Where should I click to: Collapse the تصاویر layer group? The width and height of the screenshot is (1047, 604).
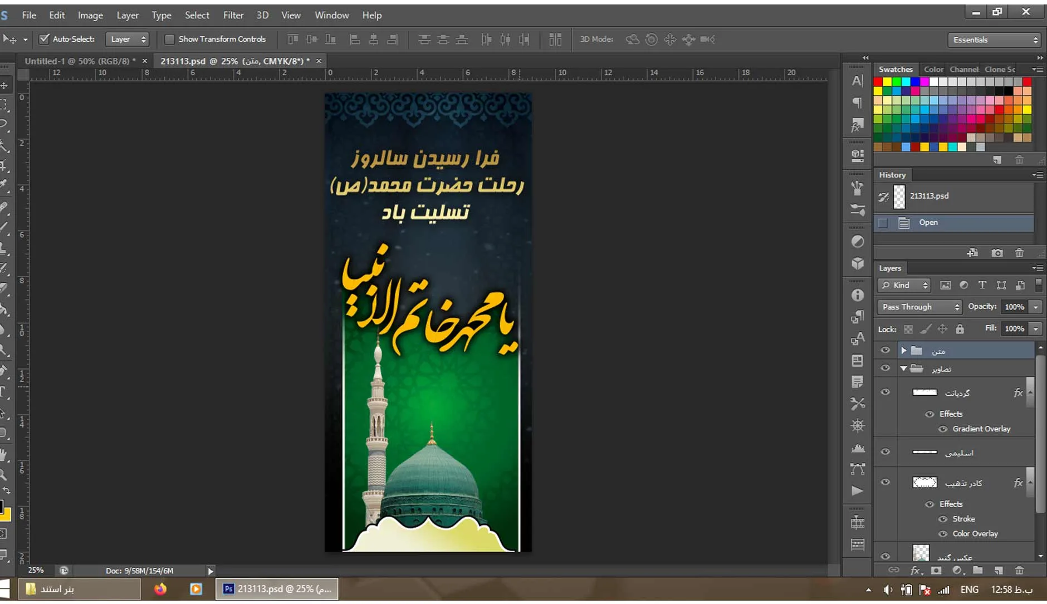pyautogui.click(x=903, y=368)
